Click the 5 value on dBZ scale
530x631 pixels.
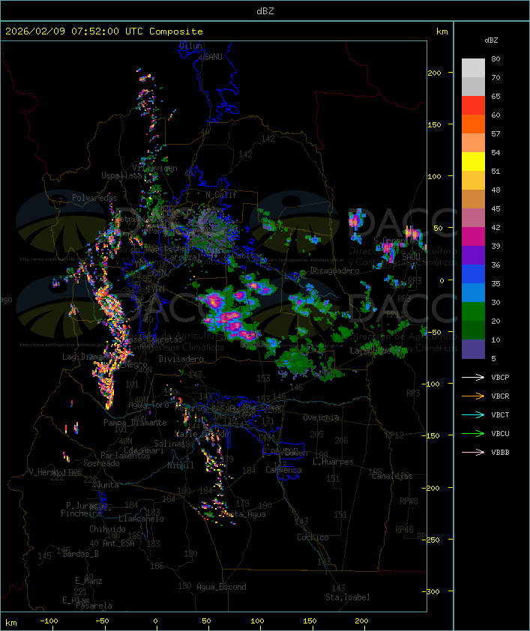pyautogui.click(x=494, y=358)
